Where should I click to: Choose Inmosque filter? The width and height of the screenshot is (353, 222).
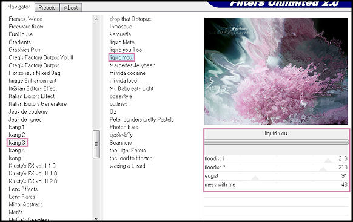pos(121,27)
